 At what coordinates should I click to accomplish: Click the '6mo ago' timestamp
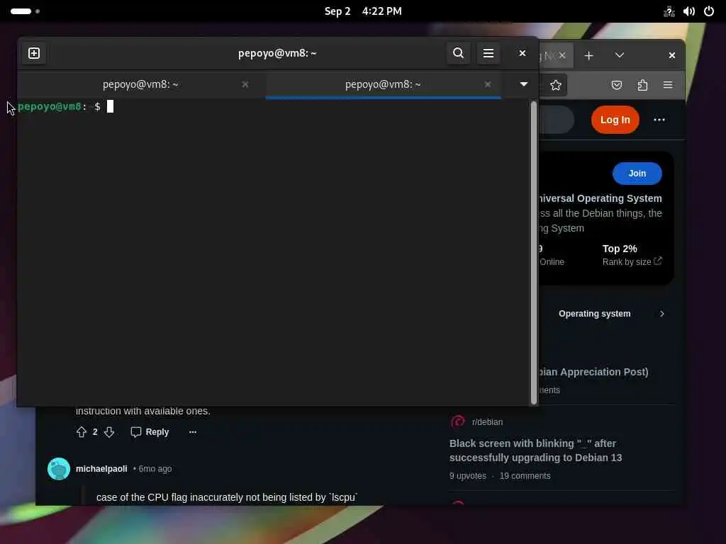[x=155, y=469]
